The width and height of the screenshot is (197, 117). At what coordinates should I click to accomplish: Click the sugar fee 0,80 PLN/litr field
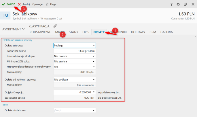click(x=75, y=72)
